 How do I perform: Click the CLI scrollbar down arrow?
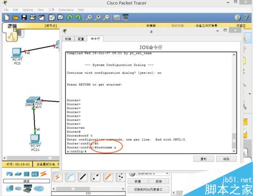(234, 151)
